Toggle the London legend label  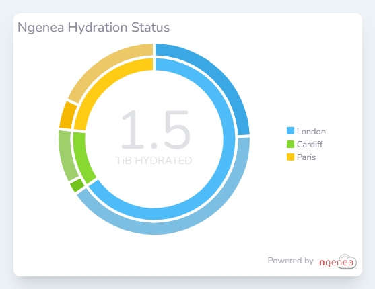pyautogui.click(x=311, y=131)
